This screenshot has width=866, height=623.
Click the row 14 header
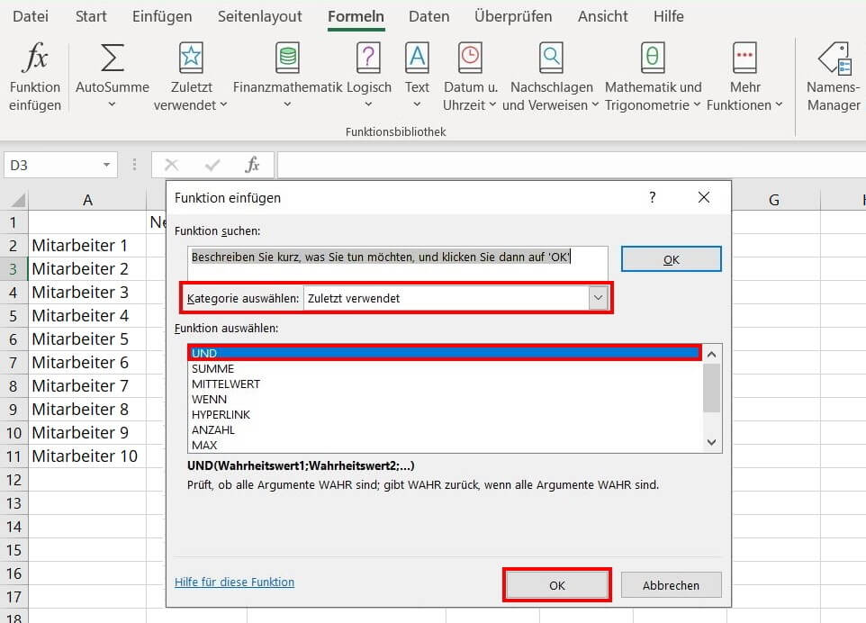coord(14,527)
